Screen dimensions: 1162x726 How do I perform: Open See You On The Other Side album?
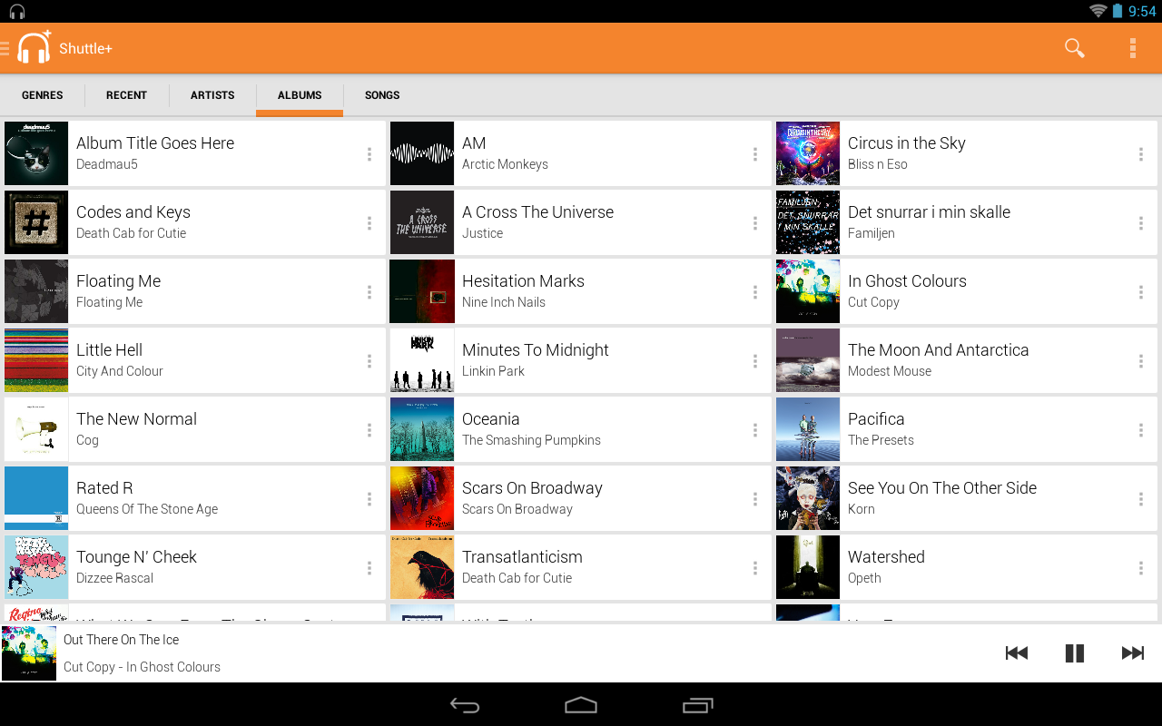[967, 499]
